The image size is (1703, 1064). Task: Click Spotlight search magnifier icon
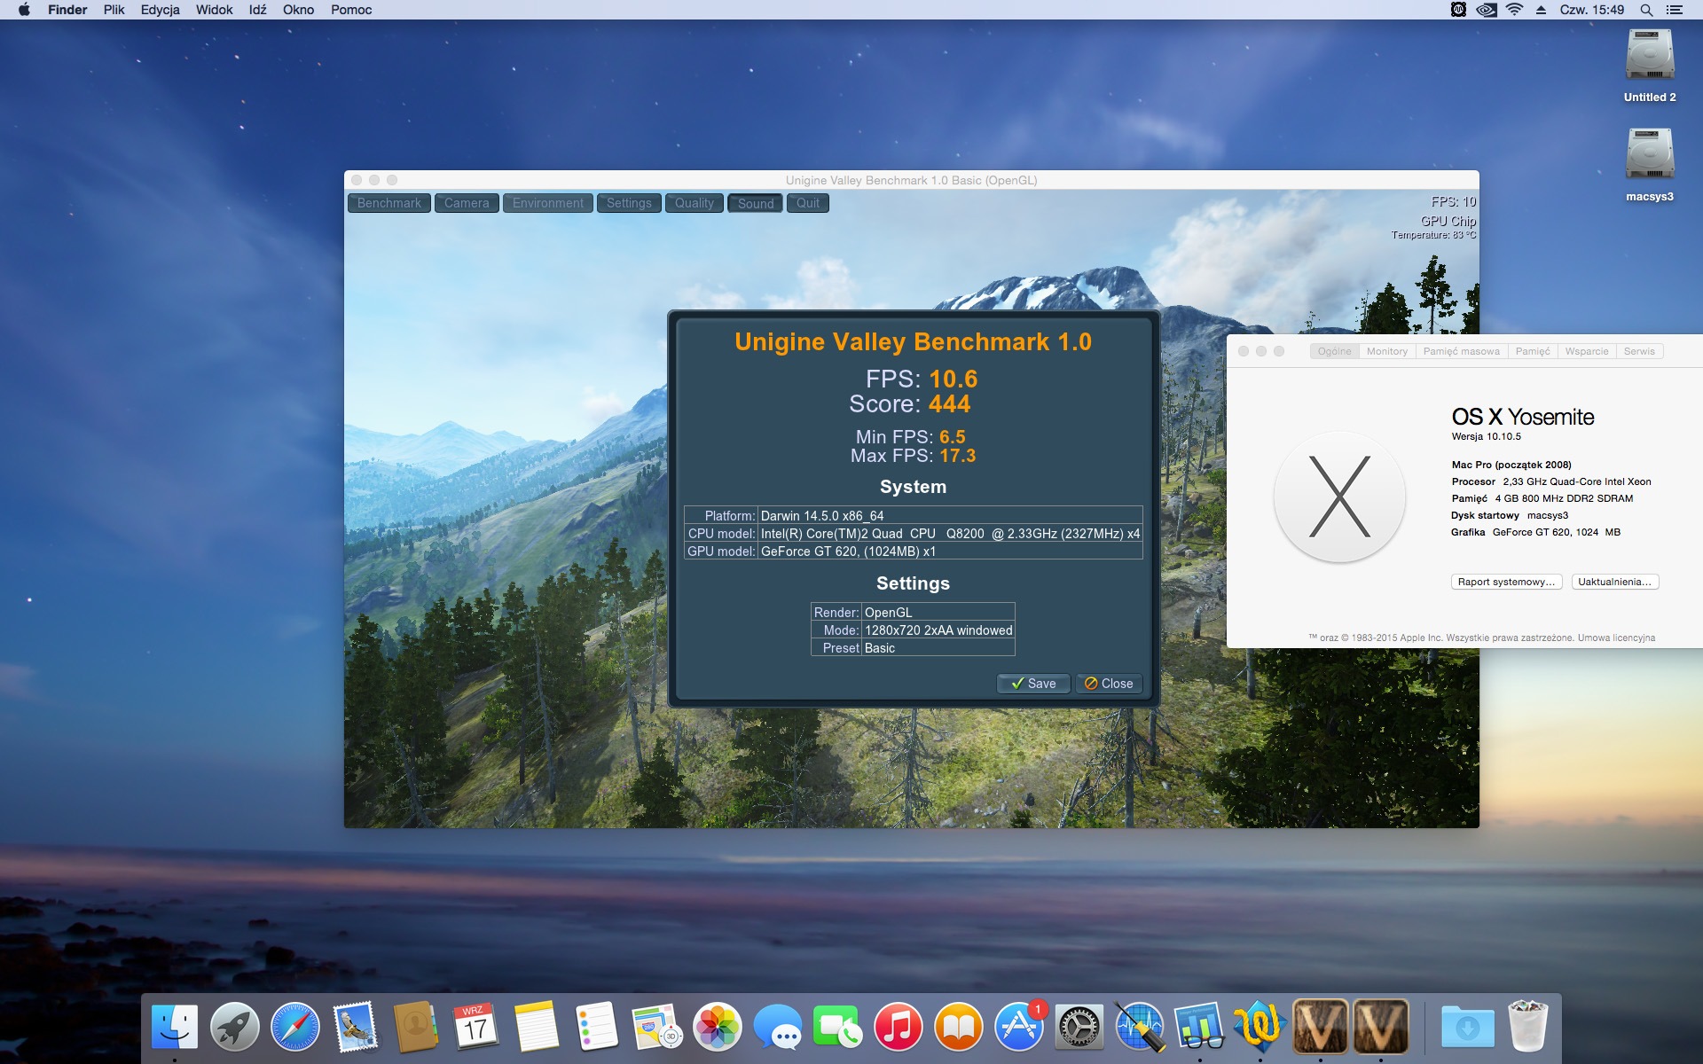(1646, 10)
